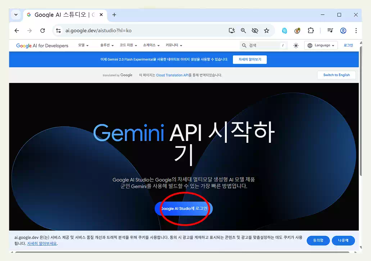
Task: Accept cookies with the 동의함 button
Action: click(318, 240)
